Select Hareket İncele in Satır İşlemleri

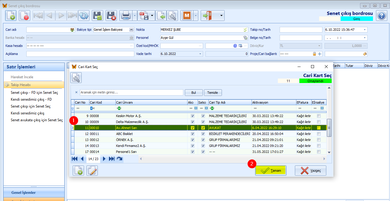click(x=22, y=77)
